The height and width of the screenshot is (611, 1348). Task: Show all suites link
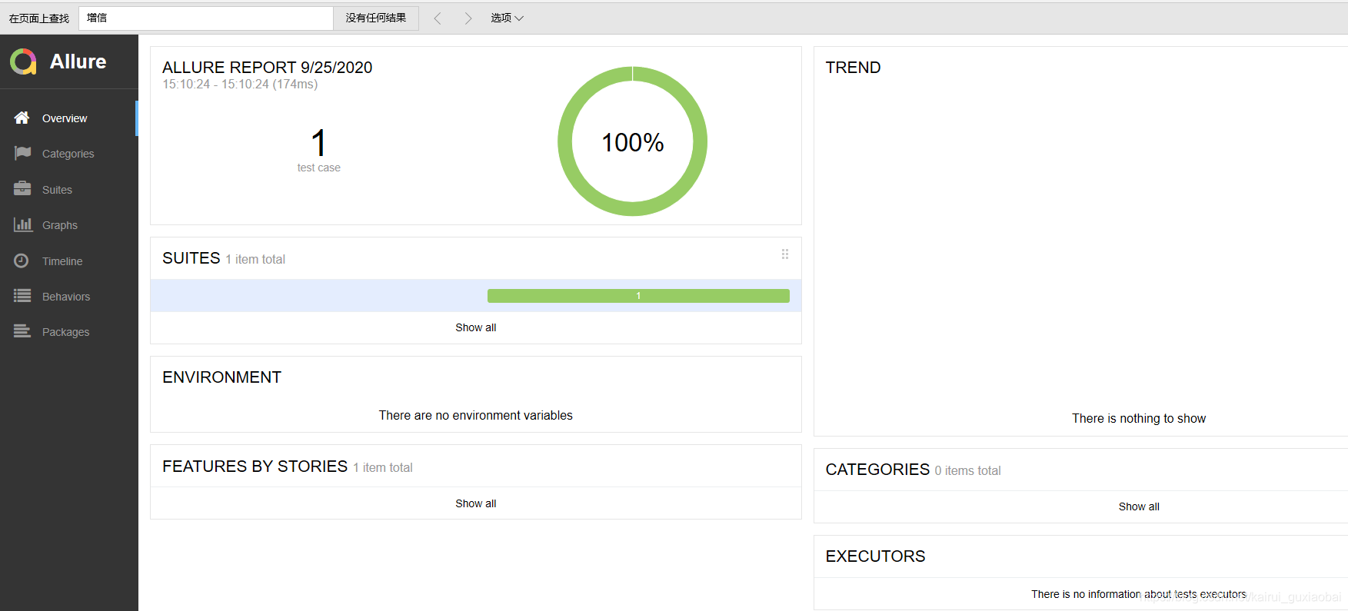click(475, 327)
